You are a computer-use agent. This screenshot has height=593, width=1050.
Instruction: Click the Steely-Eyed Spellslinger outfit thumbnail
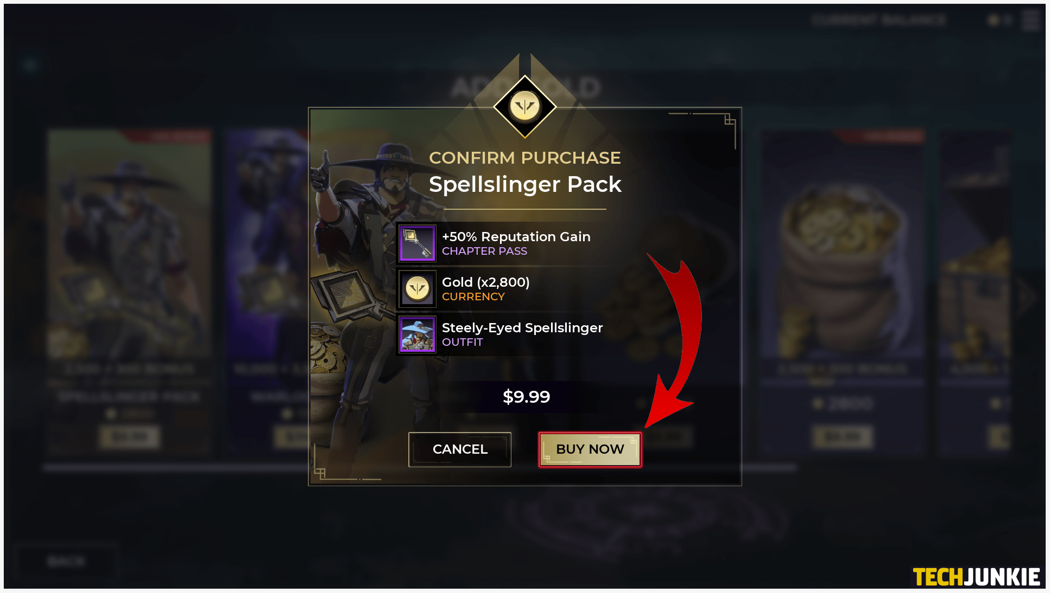[x=418, y=334]
